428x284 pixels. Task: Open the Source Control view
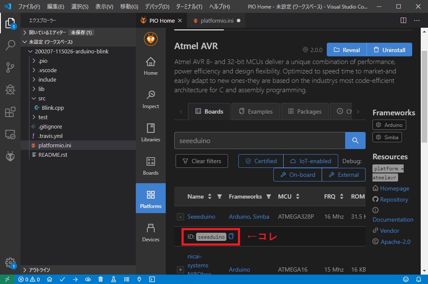[10, 67]
